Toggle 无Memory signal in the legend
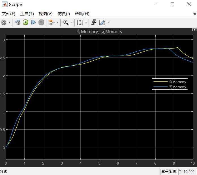Screen dimensions: 197x175 click(x=177, y=87)
